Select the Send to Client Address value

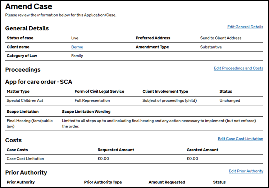coord(220,38)
